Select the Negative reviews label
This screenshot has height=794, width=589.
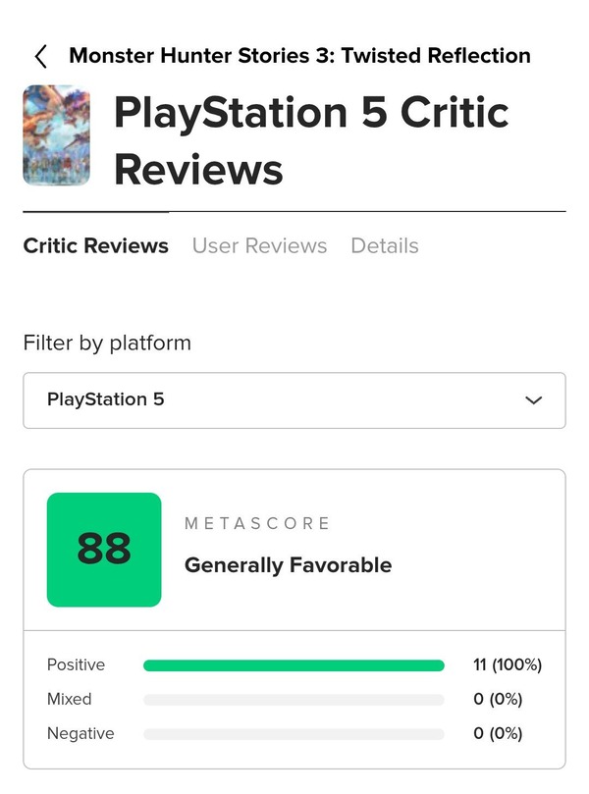tap(80, 734)
